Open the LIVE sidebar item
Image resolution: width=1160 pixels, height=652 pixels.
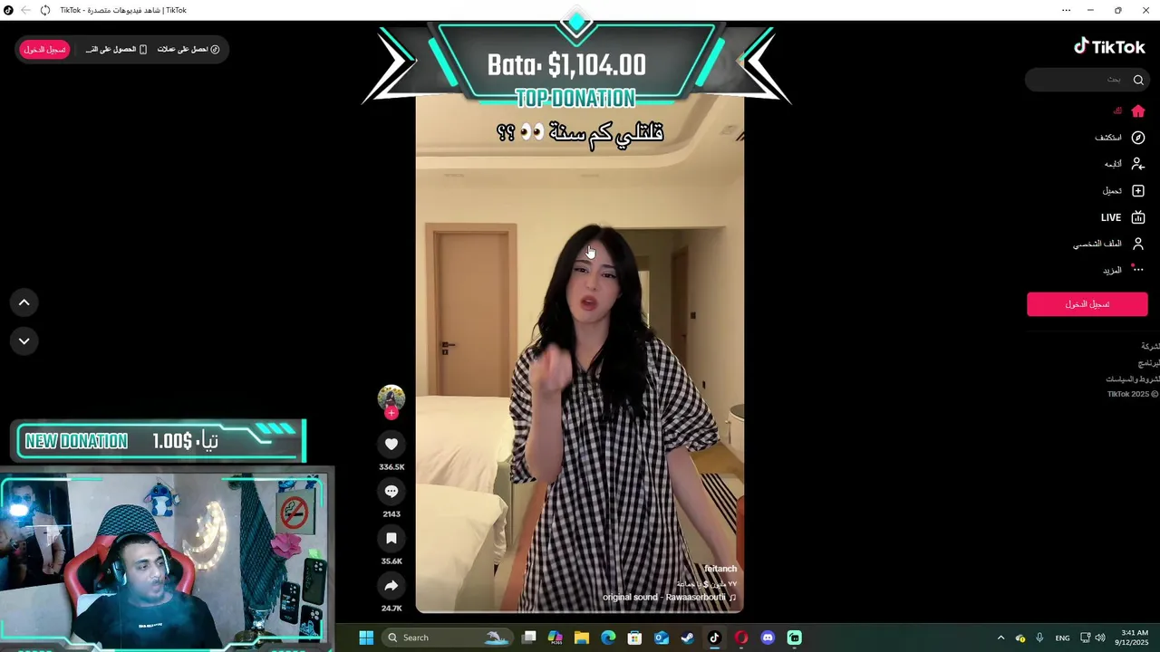[1123, 217]
